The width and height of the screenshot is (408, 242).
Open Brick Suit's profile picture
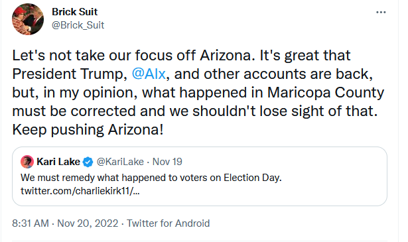tap(28, 19)
